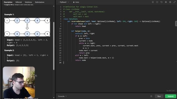Click the 'Ln 24, Col 1' cursor position indicator
The image size is (177, 99).
(171, 90)
